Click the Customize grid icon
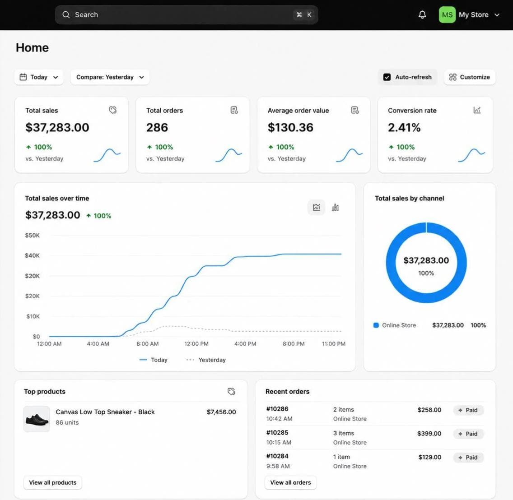This screenshot has height=500, width=513. [452, 77]
